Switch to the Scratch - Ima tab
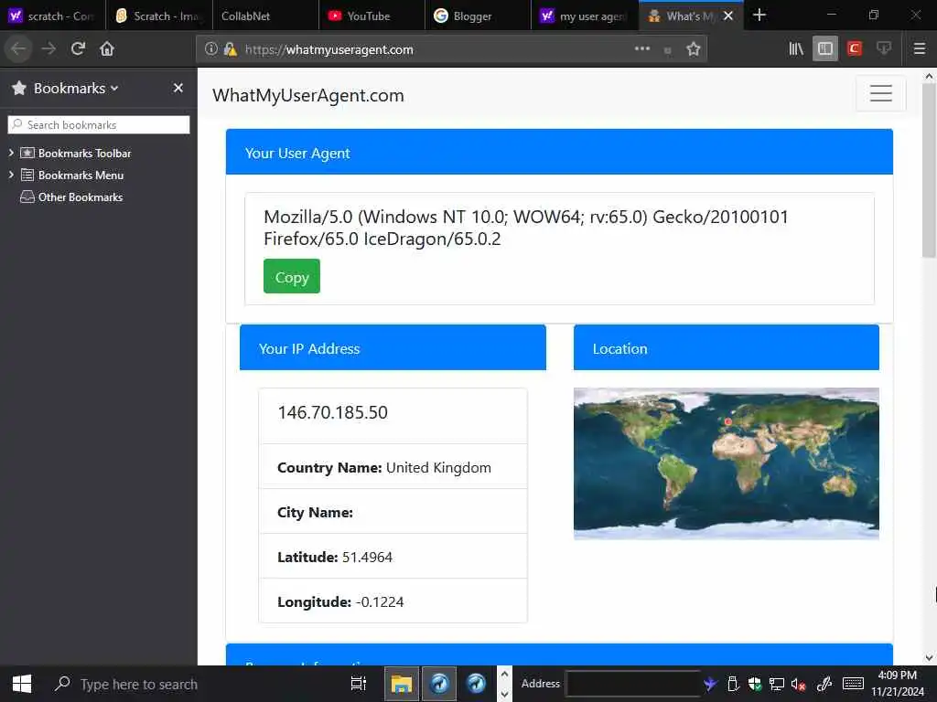Viewport: 937px width, 702px height. (x=159, y=16)
